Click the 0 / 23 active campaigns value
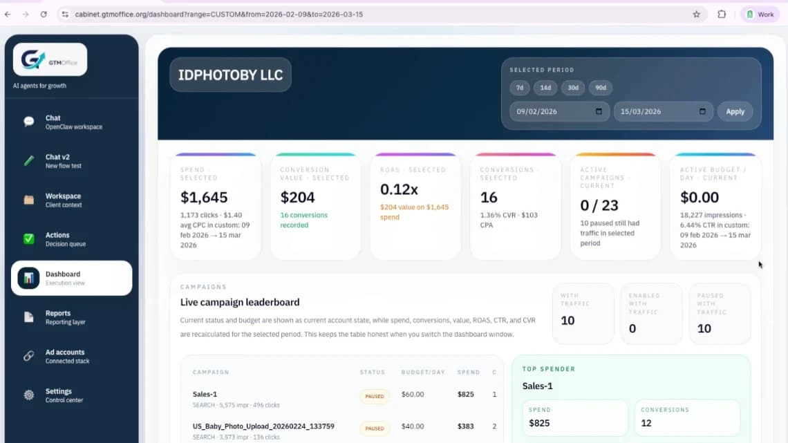 tap(599, 205)
